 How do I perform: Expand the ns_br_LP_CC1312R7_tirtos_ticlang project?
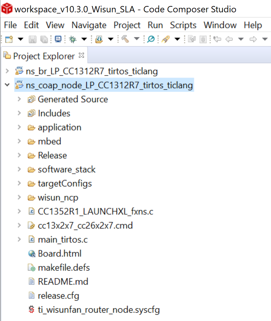click(7, 72)
